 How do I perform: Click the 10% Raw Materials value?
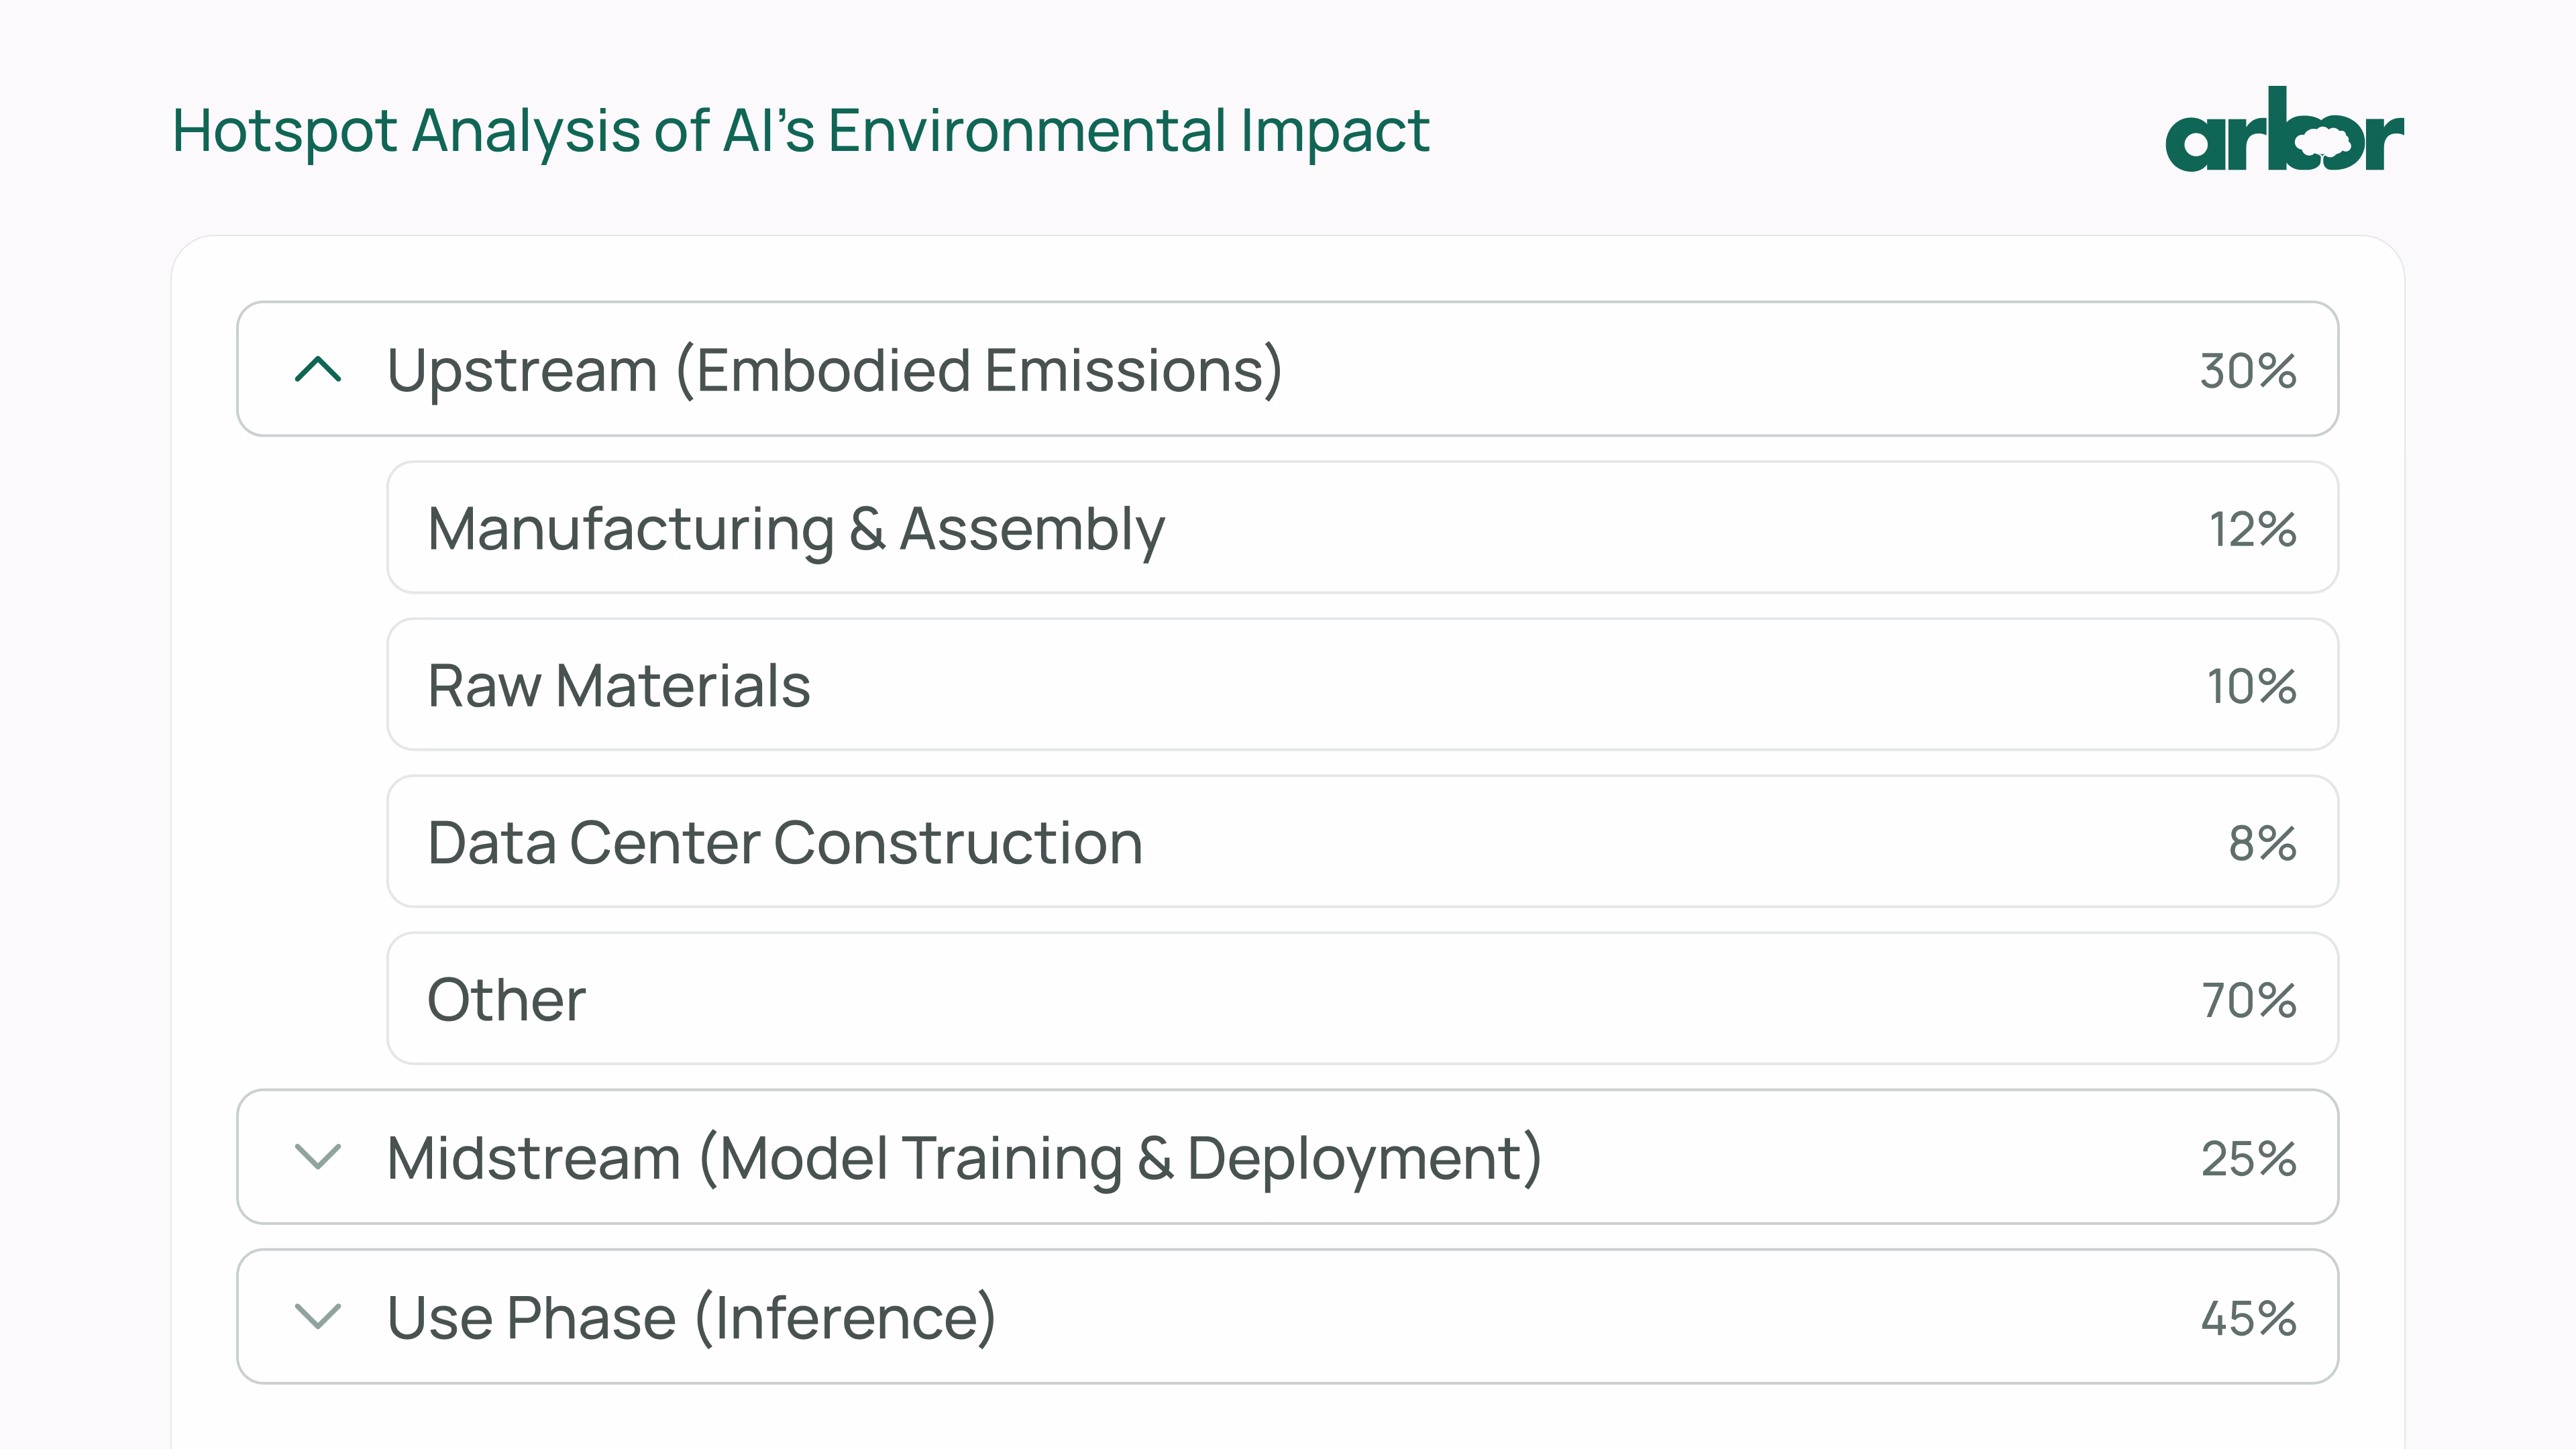(x=2251, y=686)
